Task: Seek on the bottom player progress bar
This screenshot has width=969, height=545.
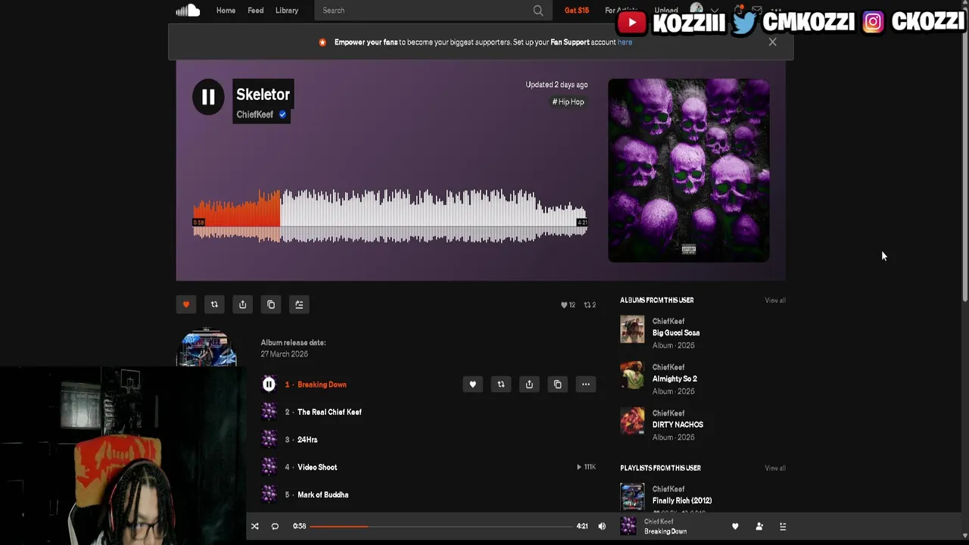Action: [x=441, y=526]
